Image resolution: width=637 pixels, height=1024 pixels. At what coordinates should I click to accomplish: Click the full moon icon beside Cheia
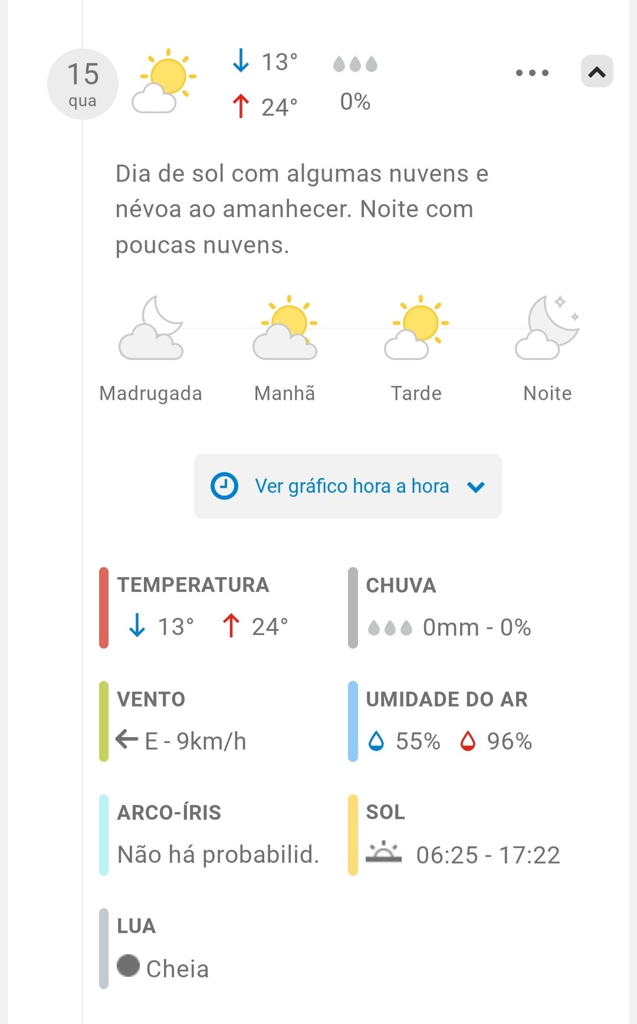128,966
